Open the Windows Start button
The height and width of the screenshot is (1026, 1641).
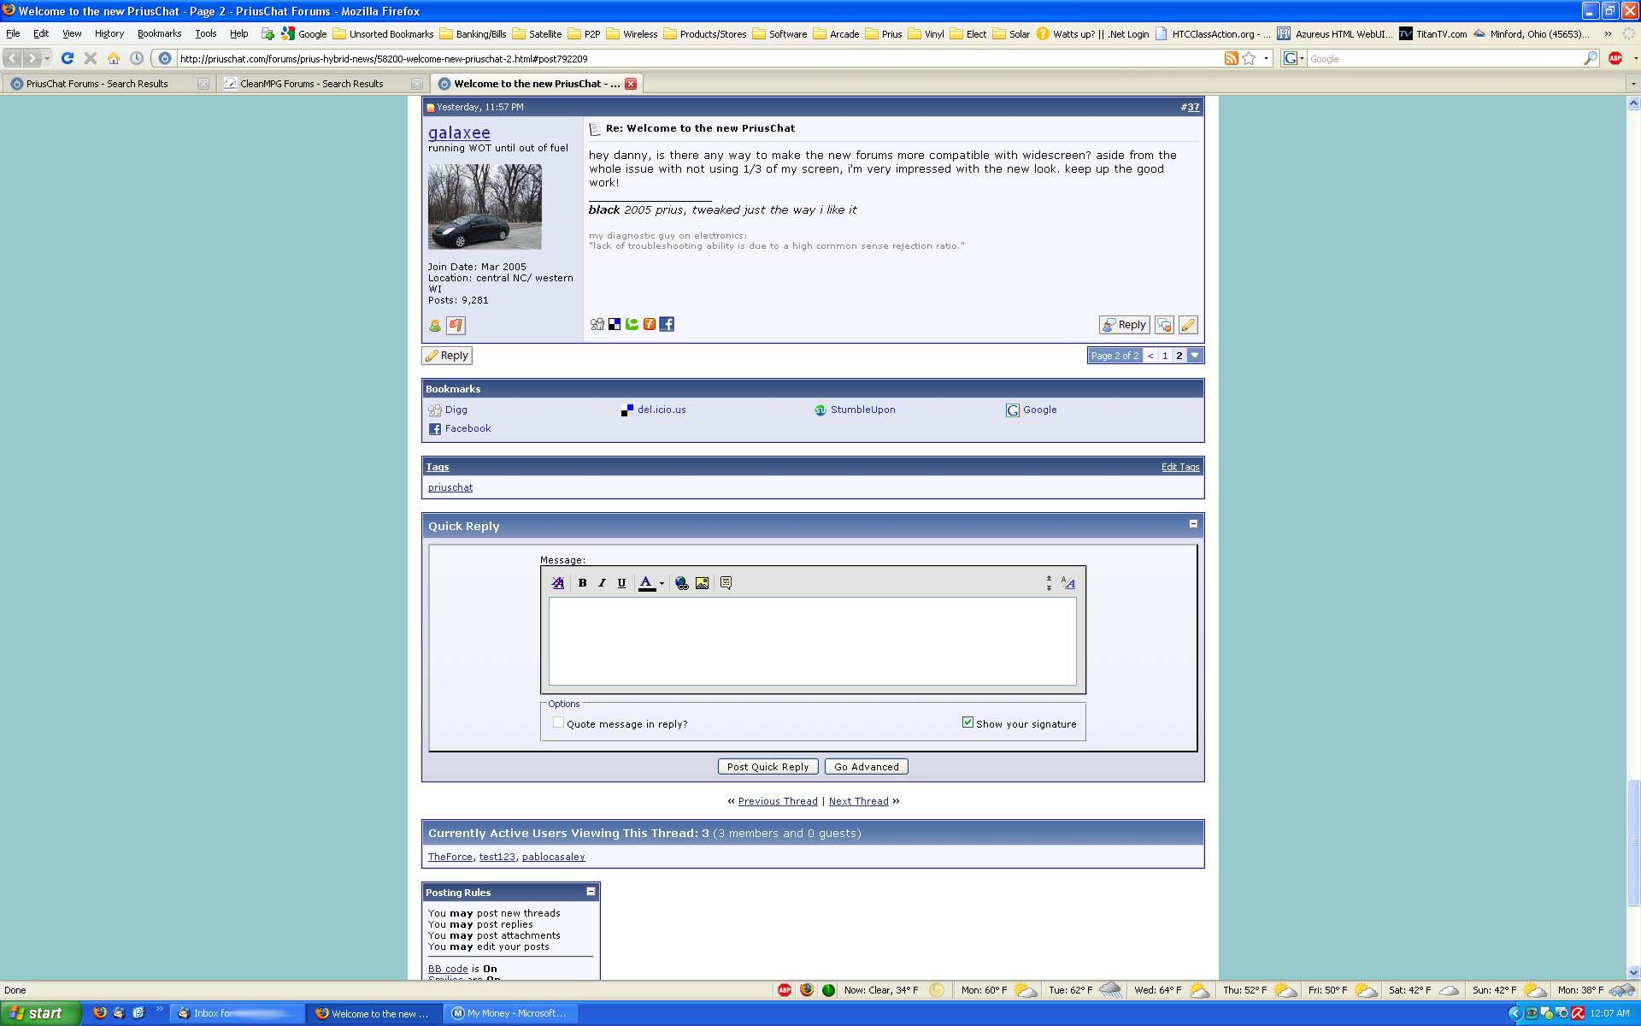(40, 1013)
